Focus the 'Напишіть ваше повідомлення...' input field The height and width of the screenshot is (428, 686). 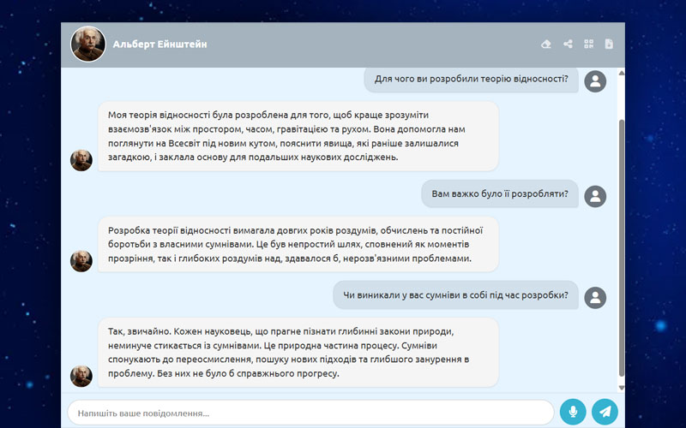(310, 413)
